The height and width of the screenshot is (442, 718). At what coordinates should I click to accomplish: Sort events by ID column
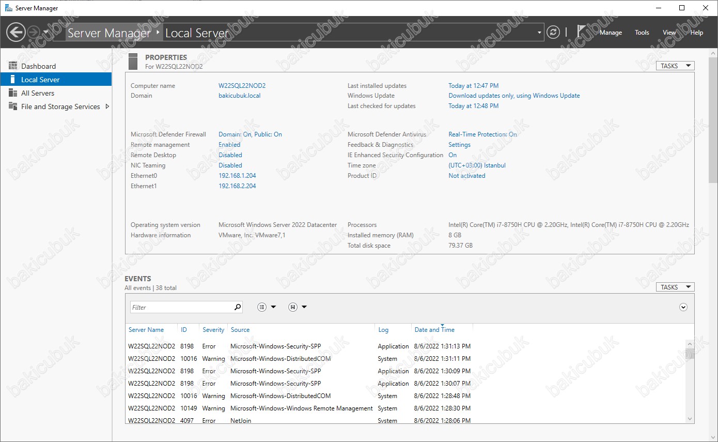point(184,330)
